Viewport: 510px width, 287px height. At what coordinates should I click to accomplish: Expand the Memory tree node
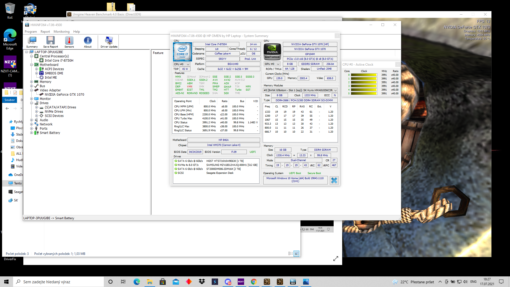click(32, 82)
